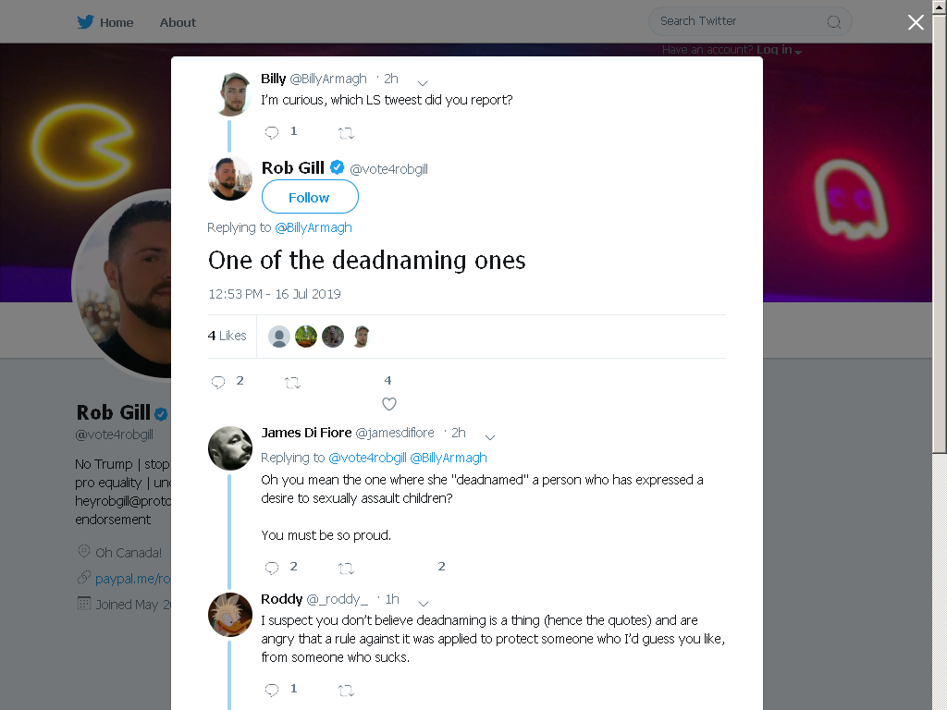
Task: Open the dropdown chevron on Billy's tweet
Action: (x=423, y=82)
